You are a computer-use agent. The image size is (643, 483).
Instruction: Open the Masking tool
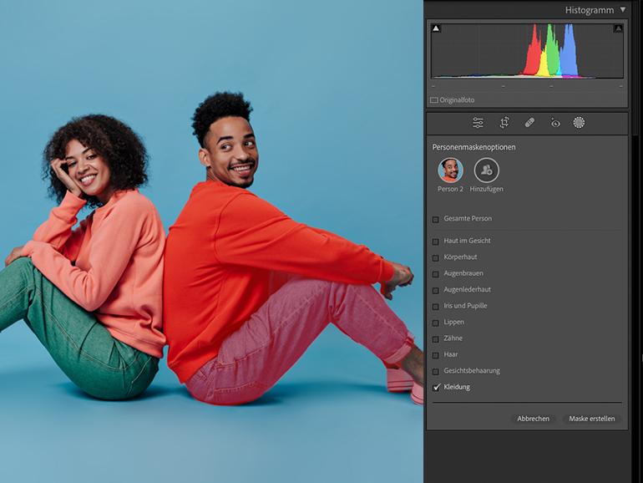pos(579,123)
